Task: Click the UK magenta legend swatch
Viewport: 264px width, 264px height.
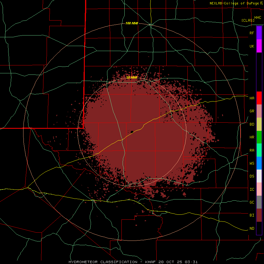Action: coord(259,46)
